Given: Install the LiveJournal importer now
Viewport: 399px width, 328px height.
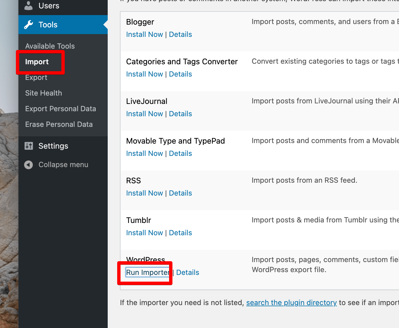Looking at the screenshot, I should 144,114.
